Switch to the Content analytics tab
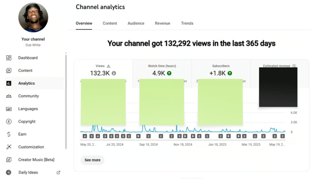Image resolution: width=311 pixels, height=179 pixels. tap(110, 23)
